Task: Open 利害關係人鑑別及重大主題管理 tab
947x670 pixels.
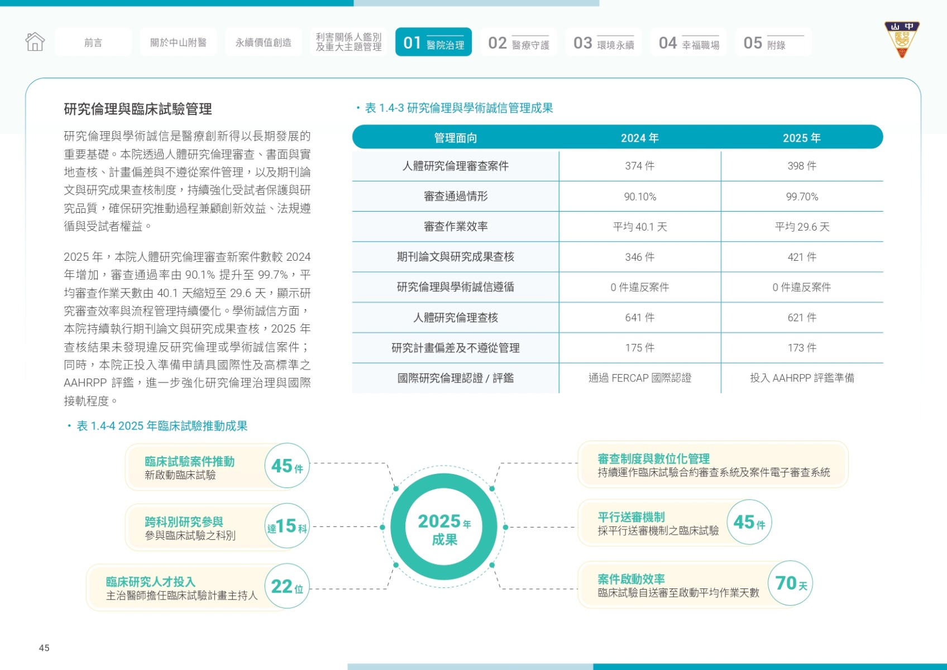Action: point(348,42)
